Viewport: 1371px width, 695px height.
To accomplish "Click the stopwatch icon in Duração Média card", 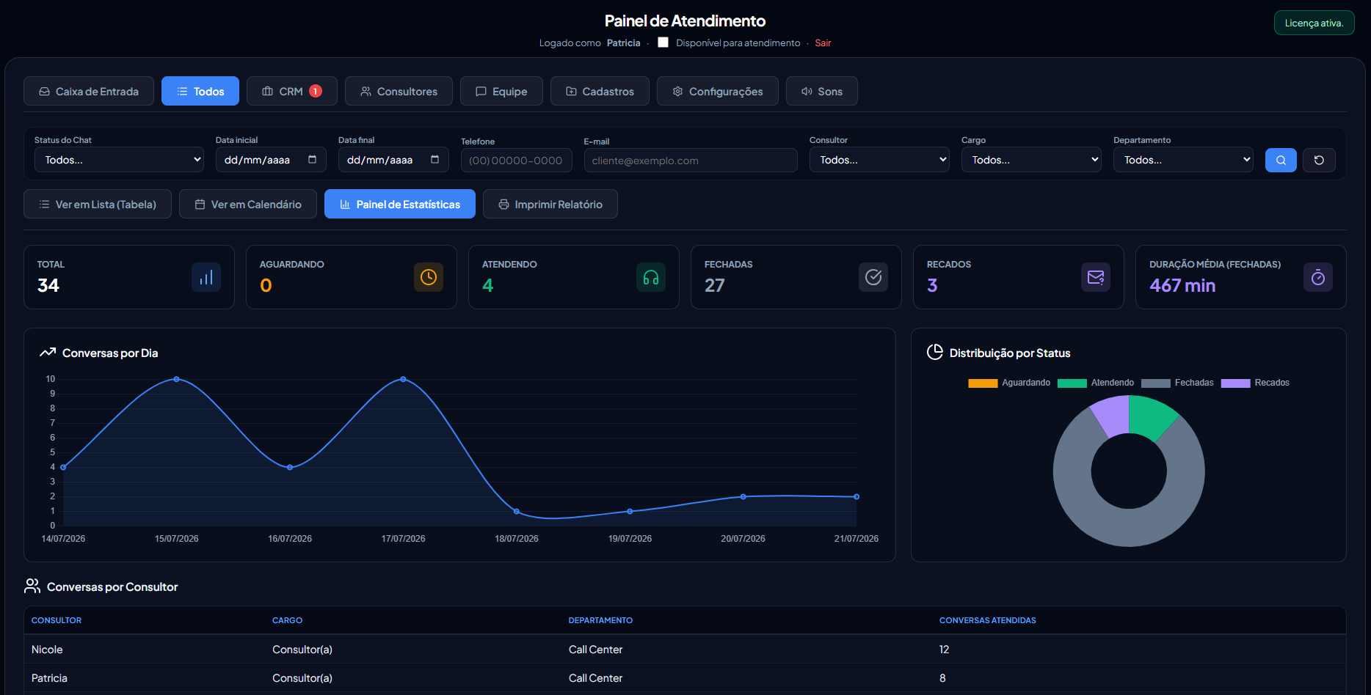I will [x=1318, y=277].
